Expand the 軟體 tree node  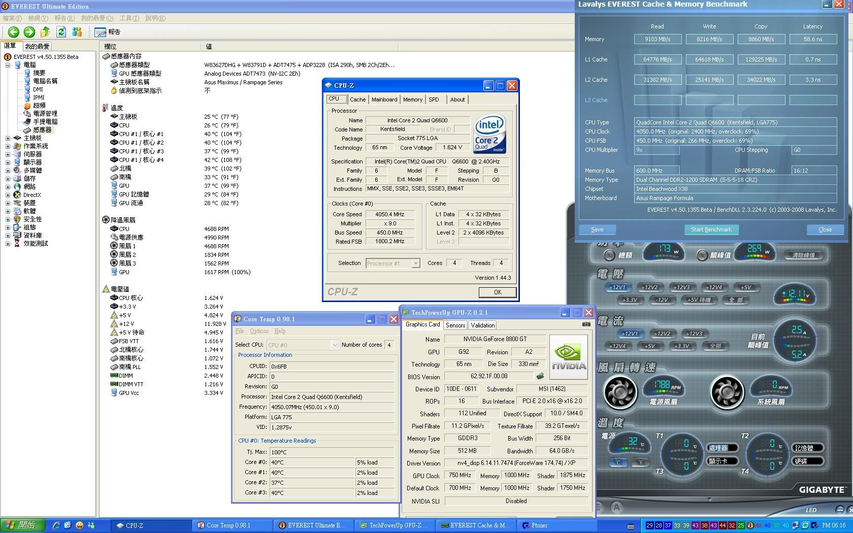pyautogui.click(x=8, y=211)
